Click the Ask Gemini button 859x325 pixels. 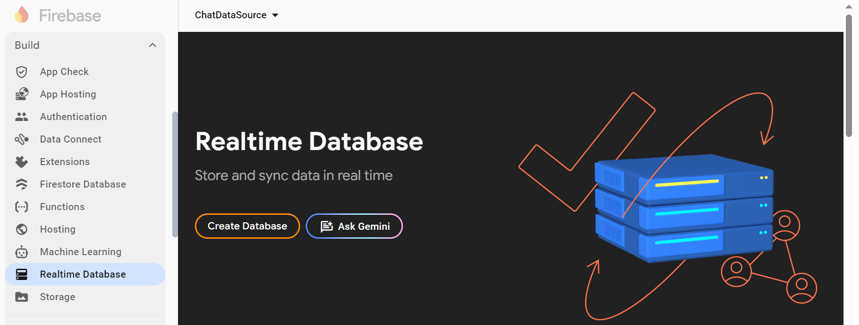(354, 226)
